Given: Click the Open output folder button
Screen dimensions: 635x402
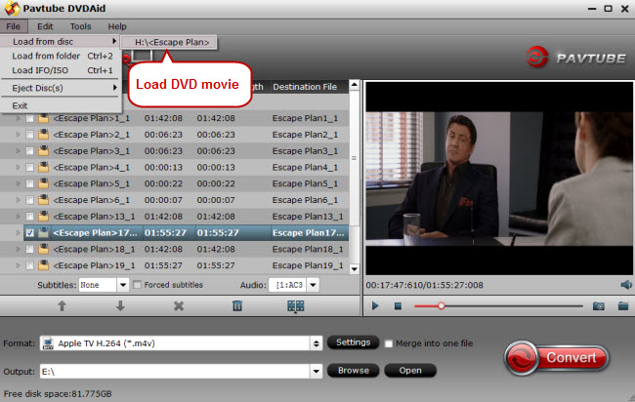Looking at the screenshot, I should pos(410,371).
